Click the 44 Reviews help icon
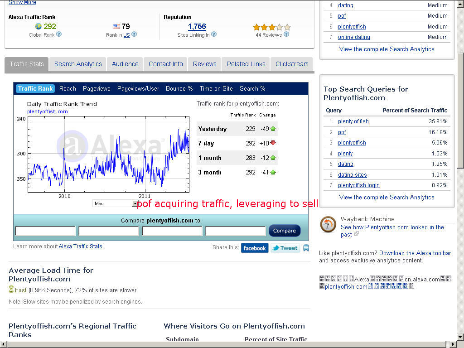 [286, 34]
